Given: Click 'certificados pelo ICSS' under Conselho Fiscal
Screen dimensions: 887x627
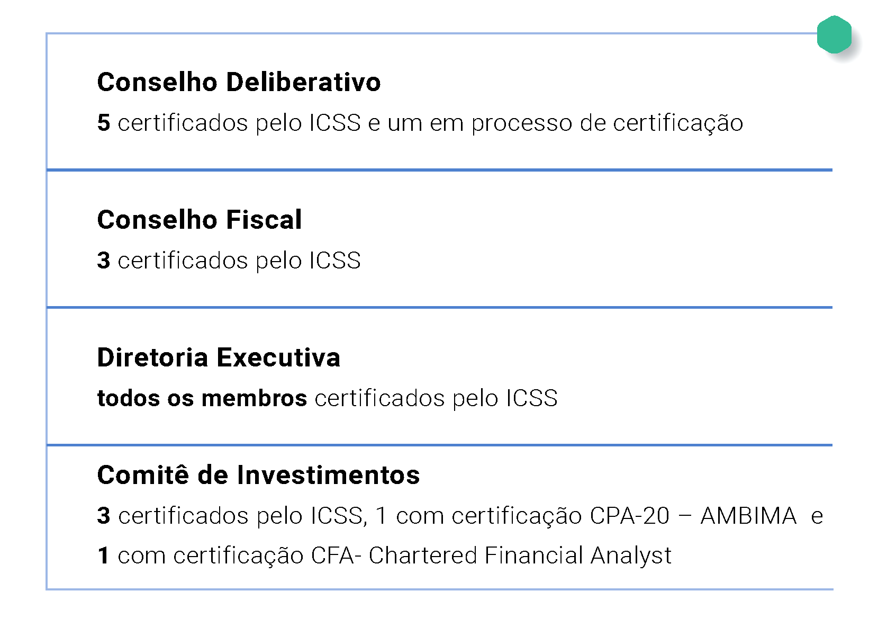Looking at the screenshot, I should point(239,261).
